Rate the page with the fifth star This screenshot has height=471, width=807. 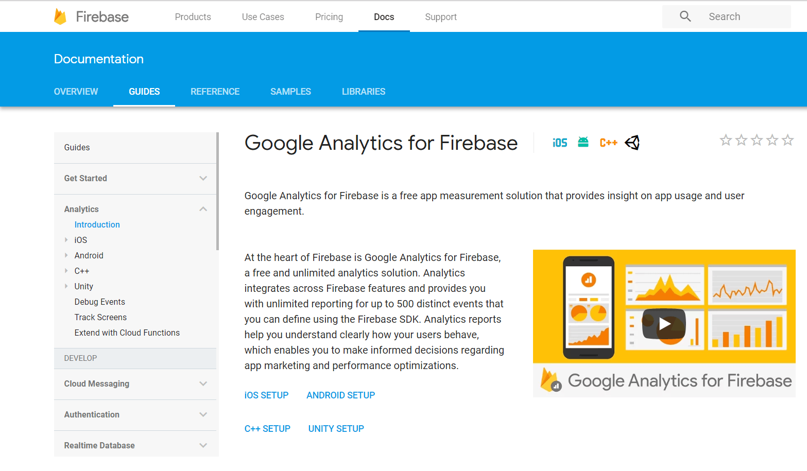[787, 139]
